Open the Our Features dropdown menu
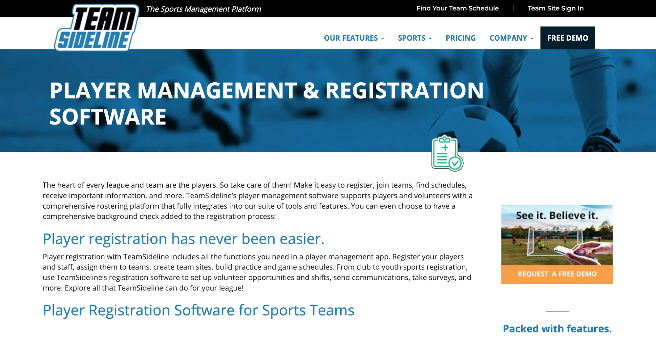Viewport: 656px width, 339px height. point(354,38)
